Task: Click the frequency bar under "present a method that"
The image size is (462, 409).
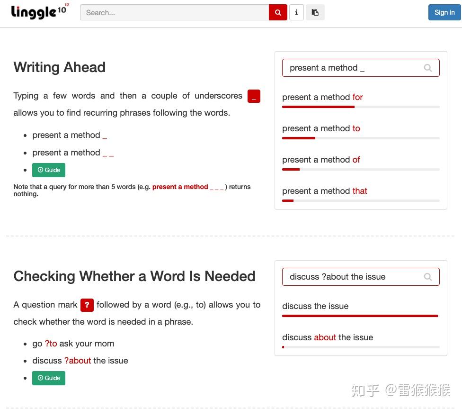Action: coord(361,200)
